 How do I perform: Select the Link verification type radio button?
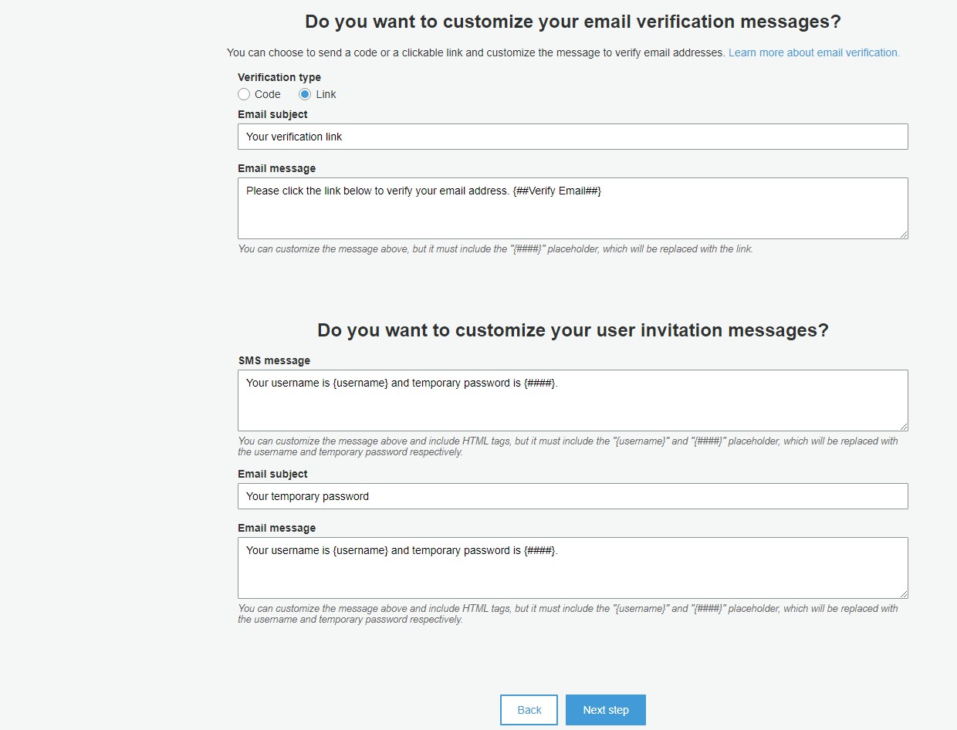point(305,94)
